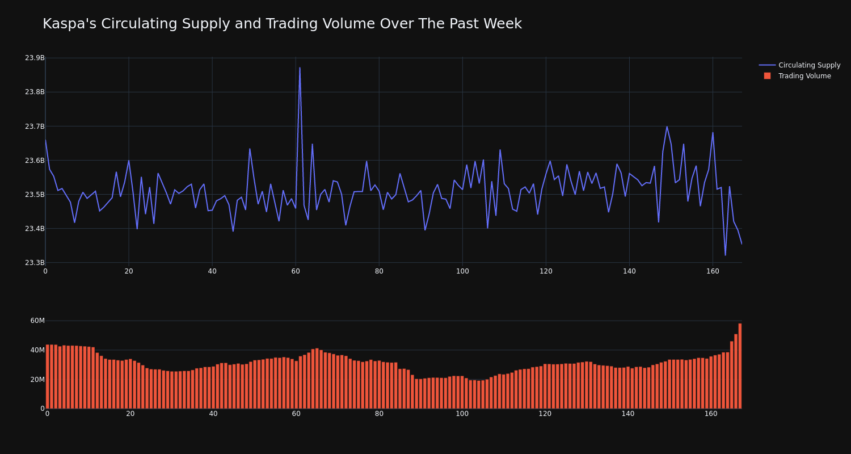Image resolution: width=851 pixels, height=454 pixels.
Task: Click the supply peak near hour 149
Action: 667,127
